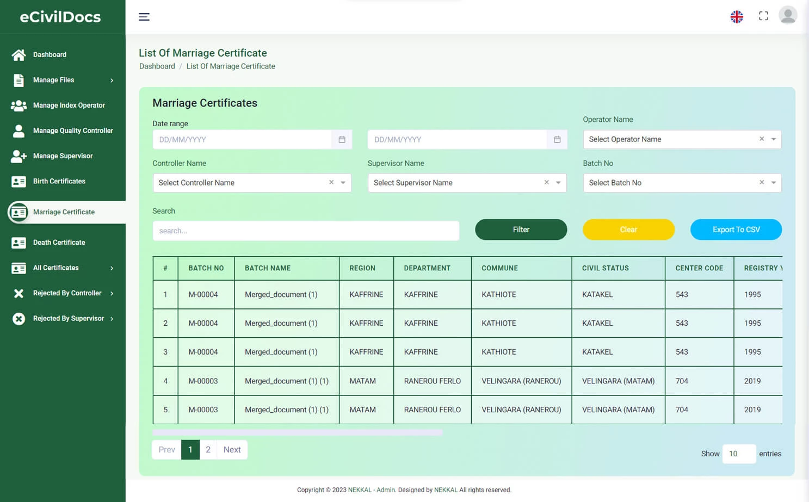Clear the Supervisor Name selection
This screenshot has height=502, width=809.
[546, 183]
